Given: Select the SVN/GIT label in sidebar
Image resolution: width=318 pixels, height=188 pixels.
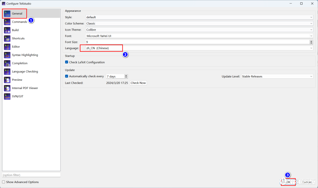Looking at the screenshot, I should (x=18, y=96).
